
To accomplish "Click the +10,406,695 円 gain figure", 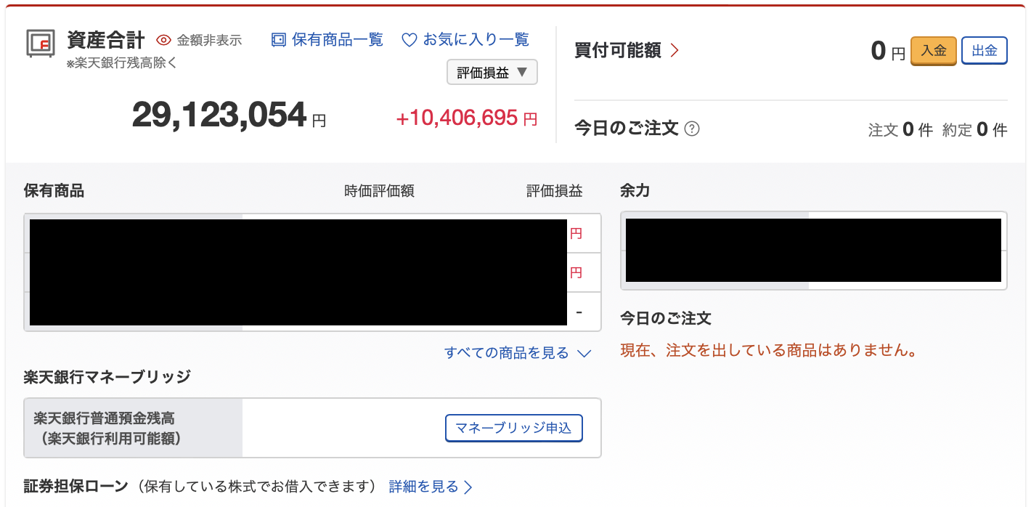I will 466,118.
